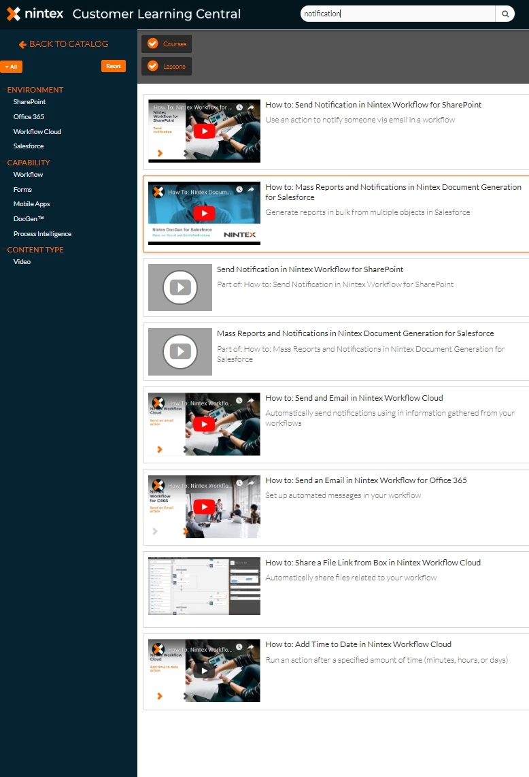Click share arrow on Add Time to Date video
The width and height of the screenshot is (529, 777).
(x=251, y=646)
